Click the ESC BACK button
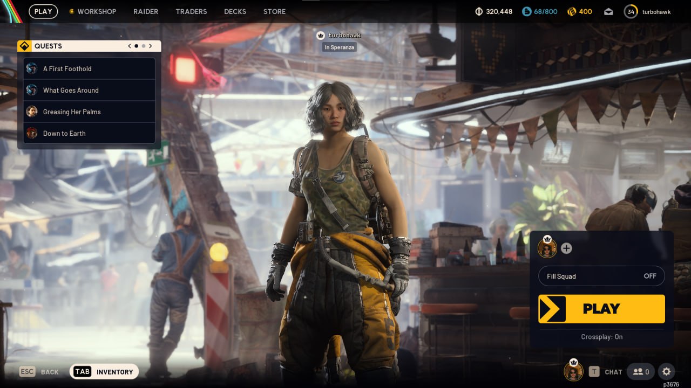 pos(39,372)
